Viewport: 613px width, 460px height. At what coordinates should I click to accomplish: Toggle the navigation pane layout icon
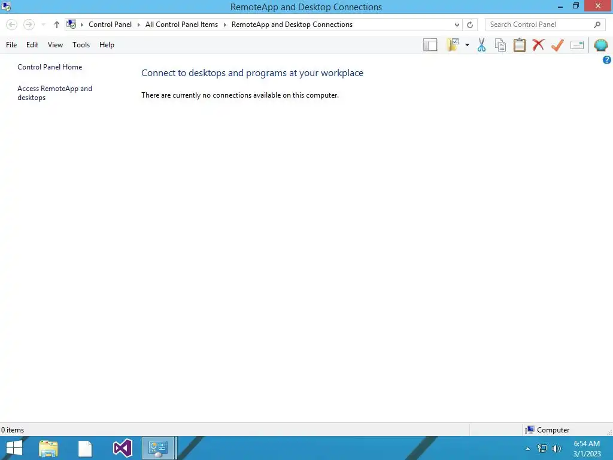[x=430, y=45]
